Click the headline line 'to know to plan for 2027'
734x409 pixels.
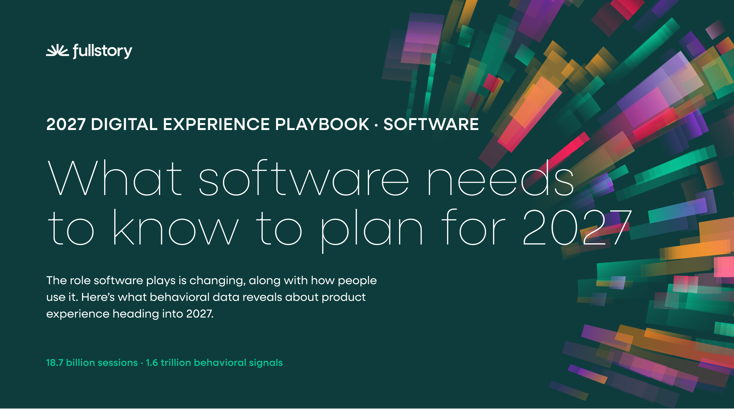(340, 231)
